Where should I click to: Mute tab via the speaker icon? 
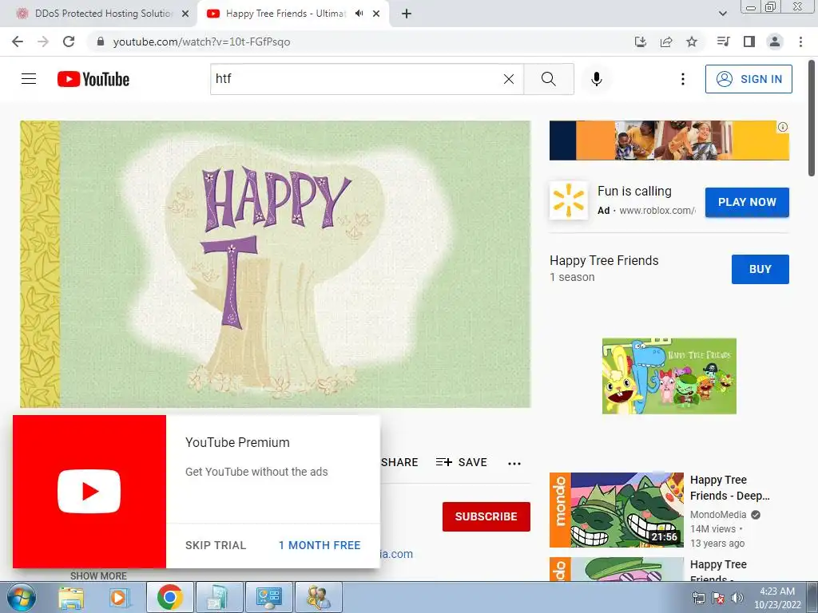click(x=359, y=14)
